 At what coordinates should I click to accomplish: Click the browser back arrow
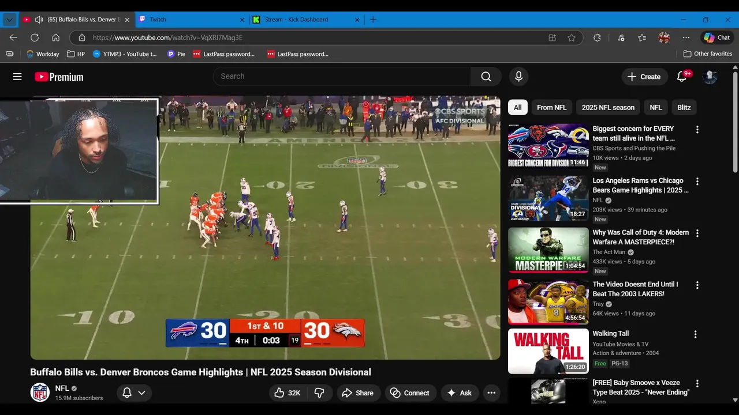pos(13,37)
